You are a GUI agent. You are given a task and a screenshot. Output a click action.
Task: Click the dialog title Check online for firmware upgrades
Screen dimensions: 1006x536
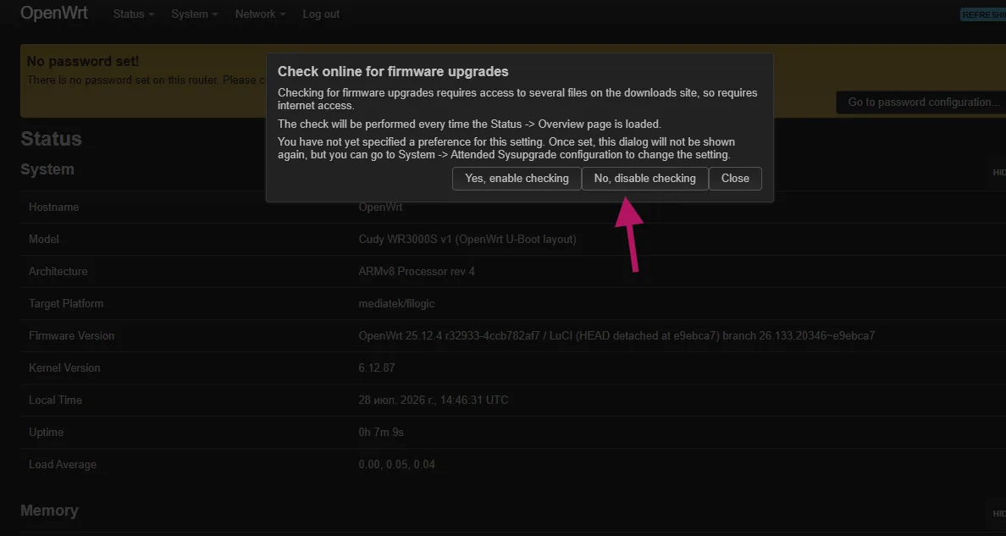pos(393,71)
